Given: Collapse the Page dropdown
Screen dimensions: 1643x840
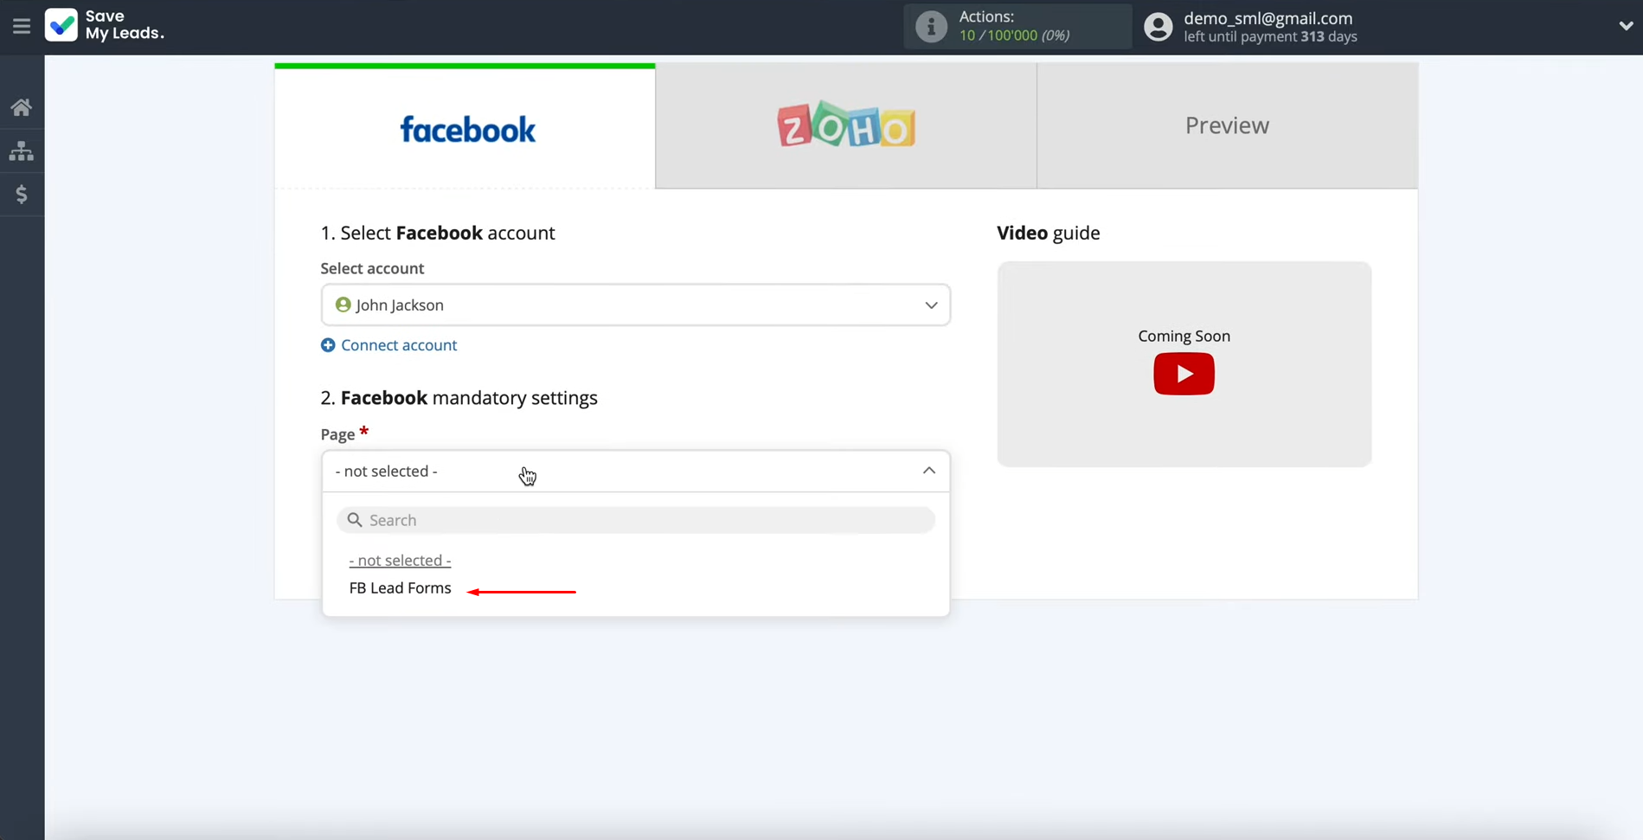Looking at the screenshot, I should (928, 471).
